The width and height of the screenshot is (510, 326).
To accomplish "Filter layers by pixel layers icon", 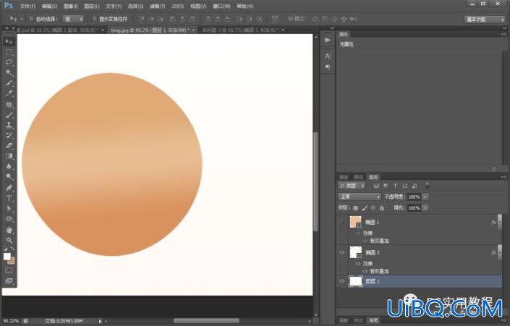I will tap(376, 186).
